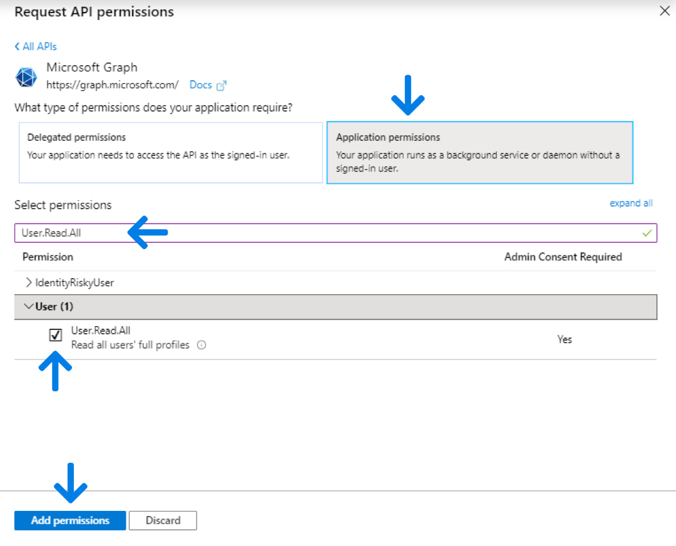
Task: Close the Request API permissions panel
Action: (x=664, y=11)
